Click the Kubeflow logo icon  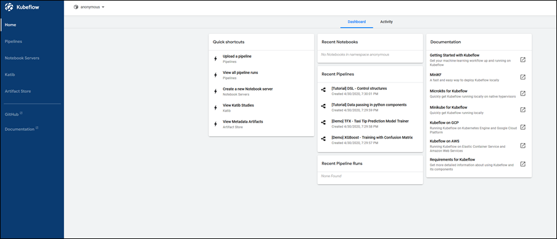[9, 7]
